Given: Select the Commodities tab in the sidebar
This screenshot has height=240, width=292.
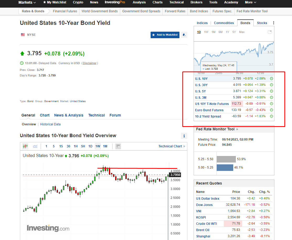Looking at the screenshot, I should point(224,23).
